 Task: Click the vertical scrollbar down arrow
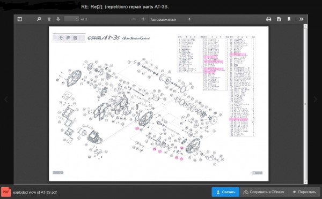pyautogui.click(x=305, y=182)
